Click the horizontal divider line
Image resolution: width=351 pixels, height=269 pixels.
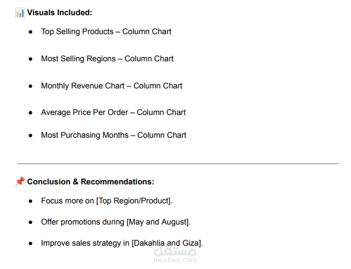[x=178, y=164]
